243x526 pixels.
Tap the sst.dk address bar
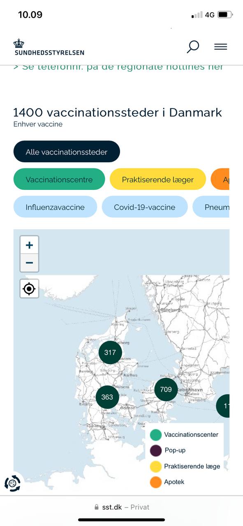click(x=122, y=508)
